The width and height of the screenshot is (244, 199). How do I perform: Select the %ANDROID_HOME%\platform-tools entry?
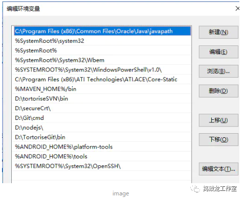tap(102, 147)
